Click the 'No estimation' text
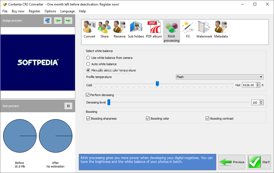274x173 pixels. click(56, 166)
